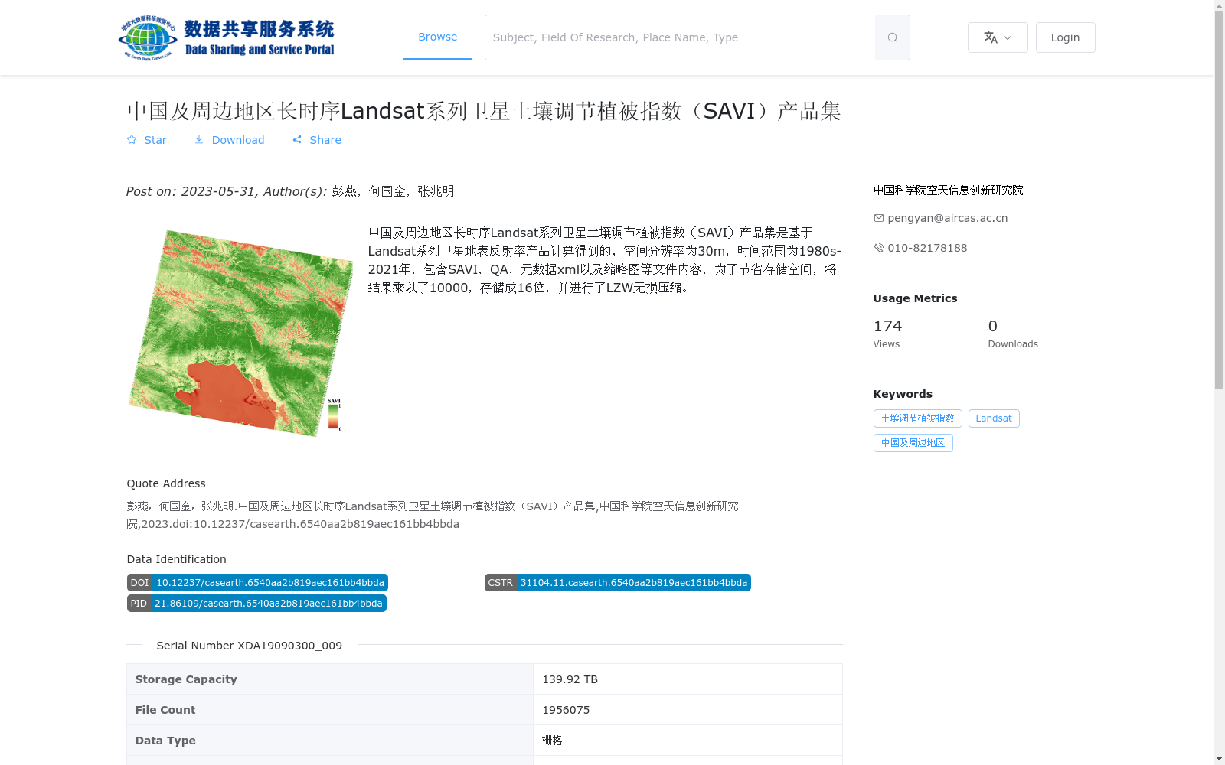Viewport: 1225px width, 765px height.
Task: Click the language translation icon
Action: 990,37
